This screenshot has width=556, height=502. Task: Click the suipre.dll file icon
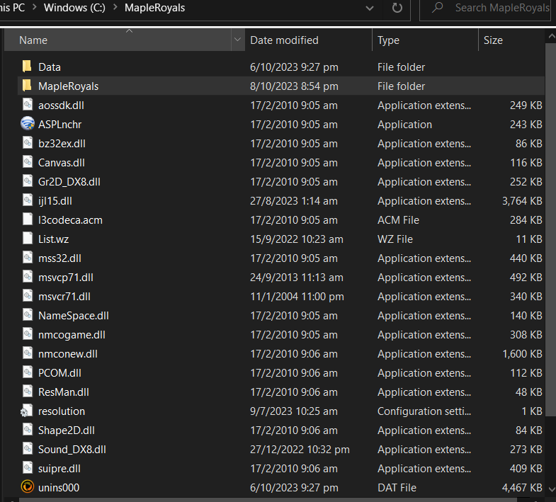[x=28, y=468]
